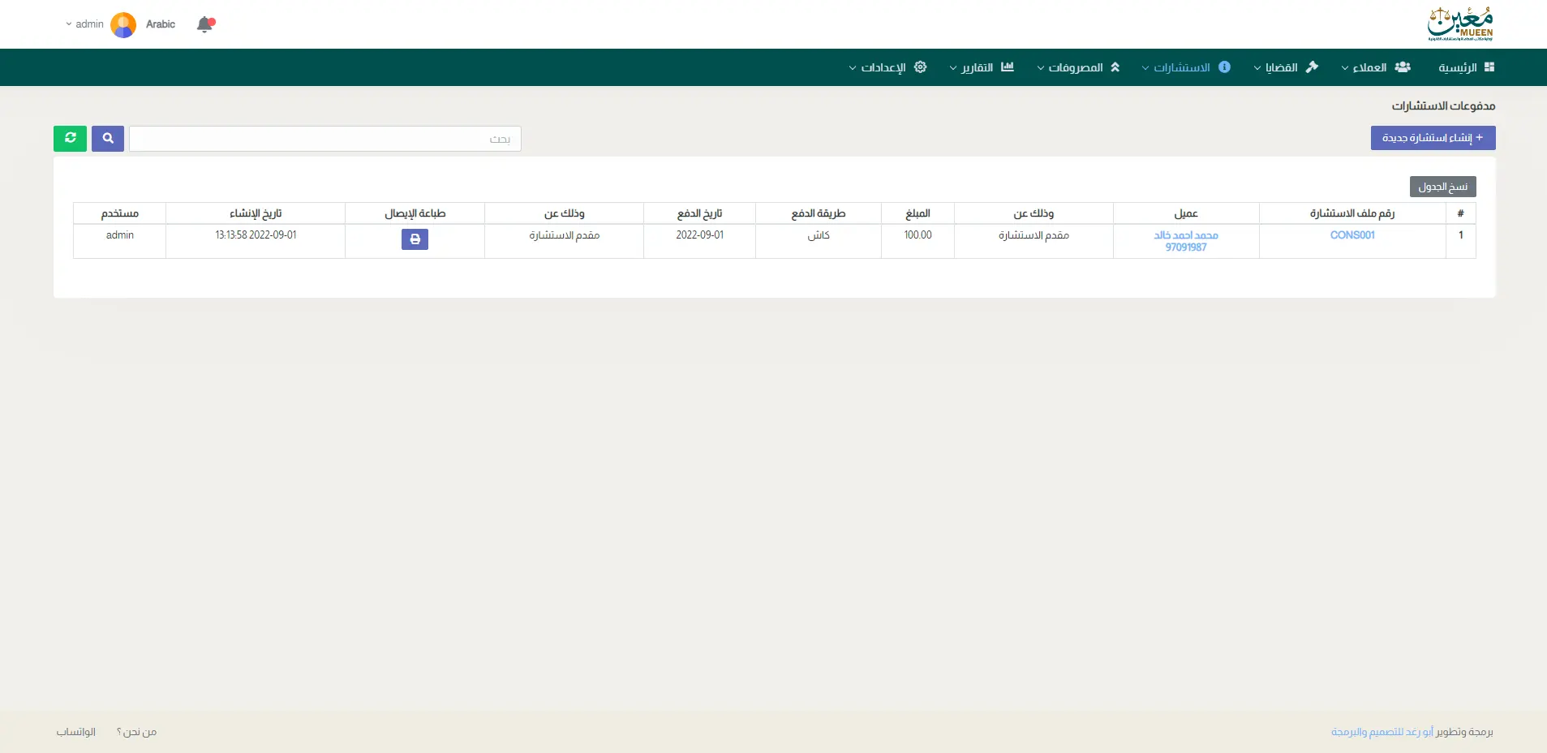Open the الاستشارات consultations menu
The height and width of the screenshot is (753, 1547).
pos(1185,67)
